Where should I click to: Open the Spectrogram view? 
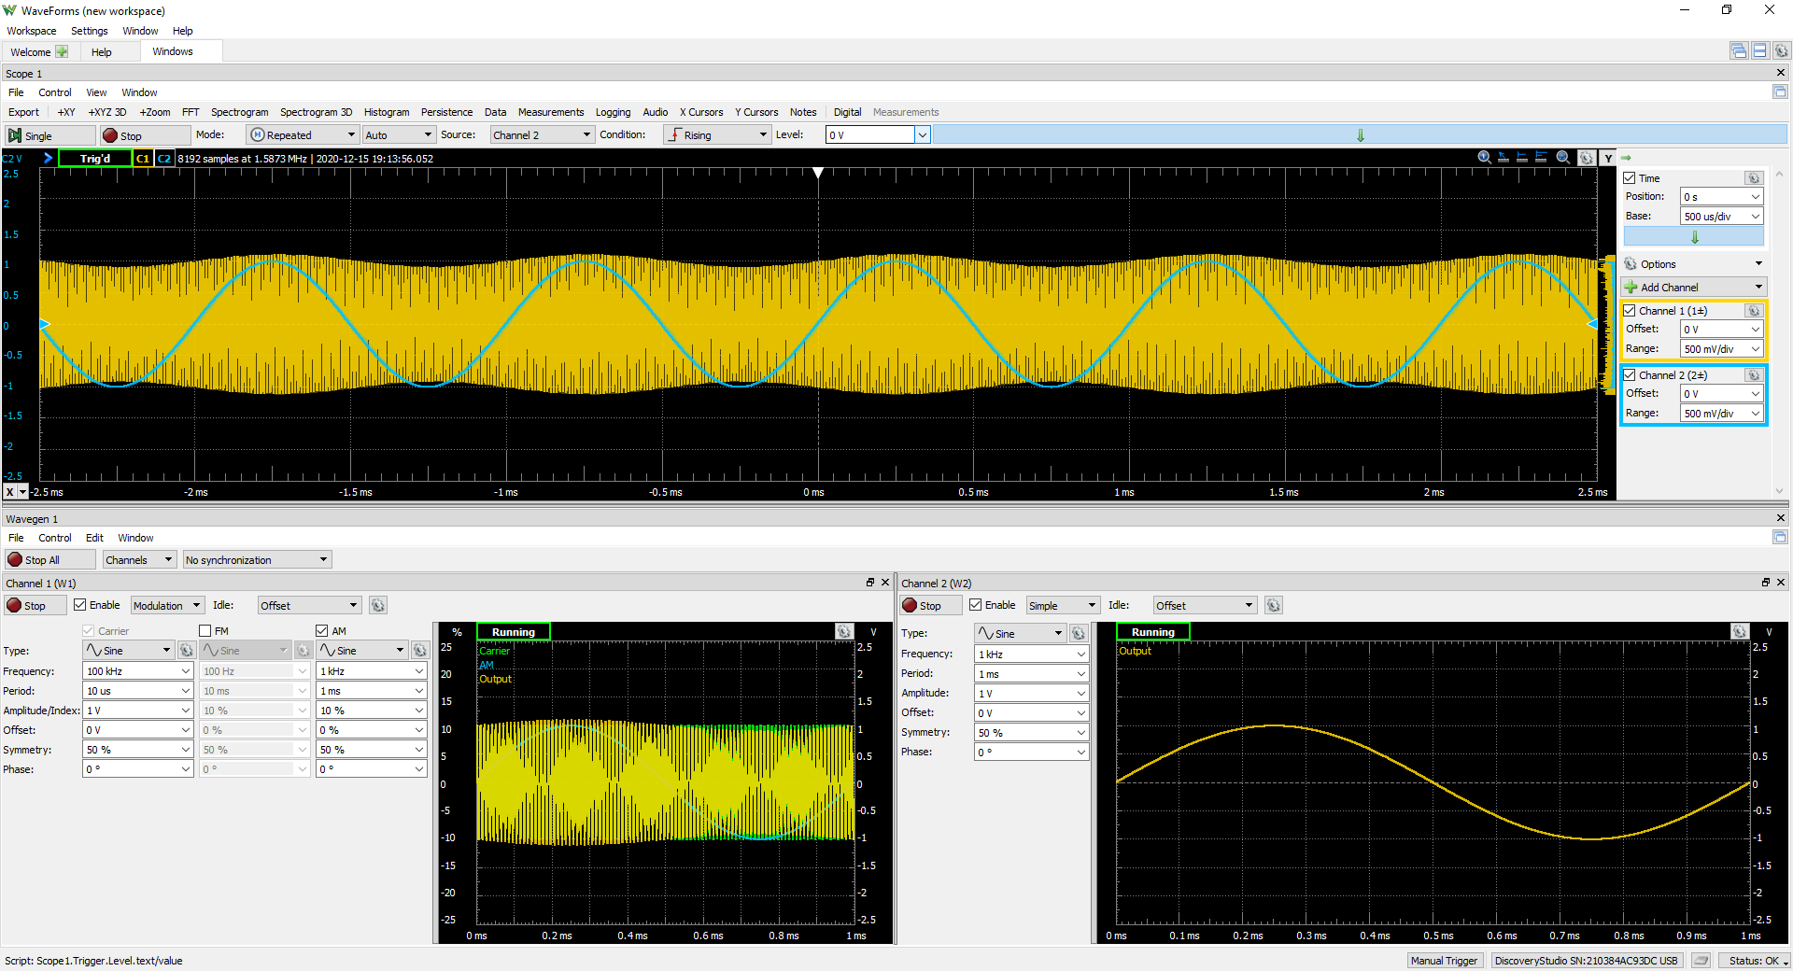tap(239, 112)
